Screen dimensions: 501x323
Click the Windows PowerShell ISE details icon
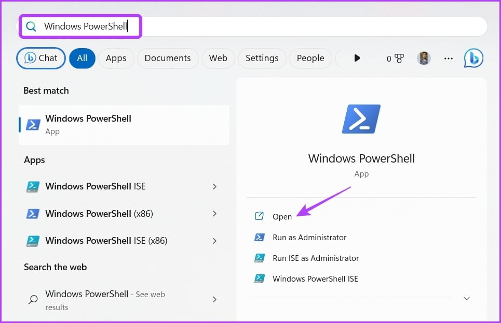[x=260, y=278]
